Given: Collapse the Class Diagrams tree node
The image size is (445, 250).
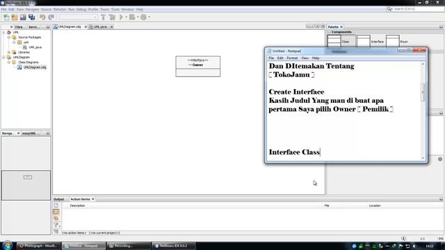Looking at the screenshot, I should pos(9,62).
